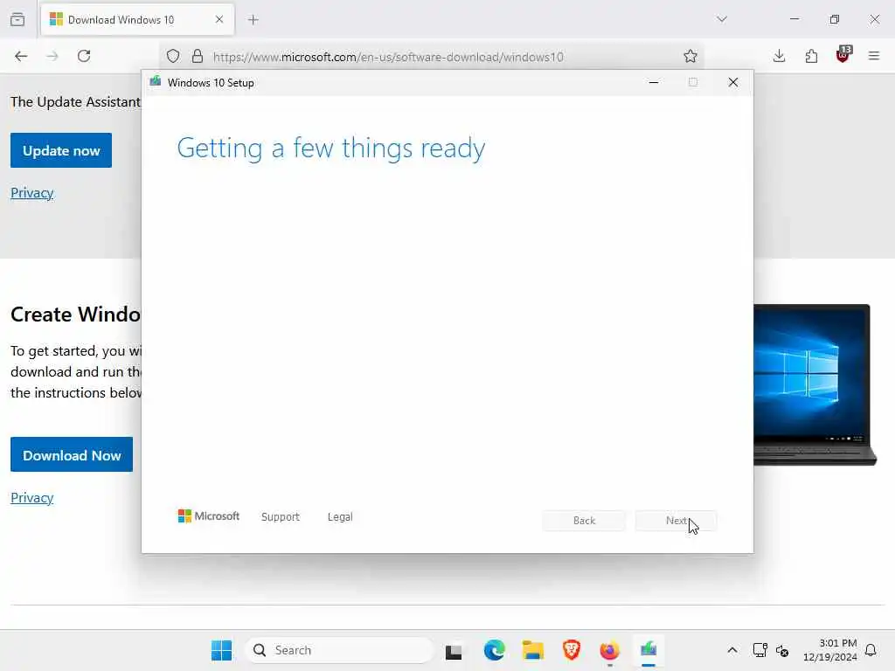
Task: Open the Firefox hamburger application menu
Action: [x=874, y=56]
